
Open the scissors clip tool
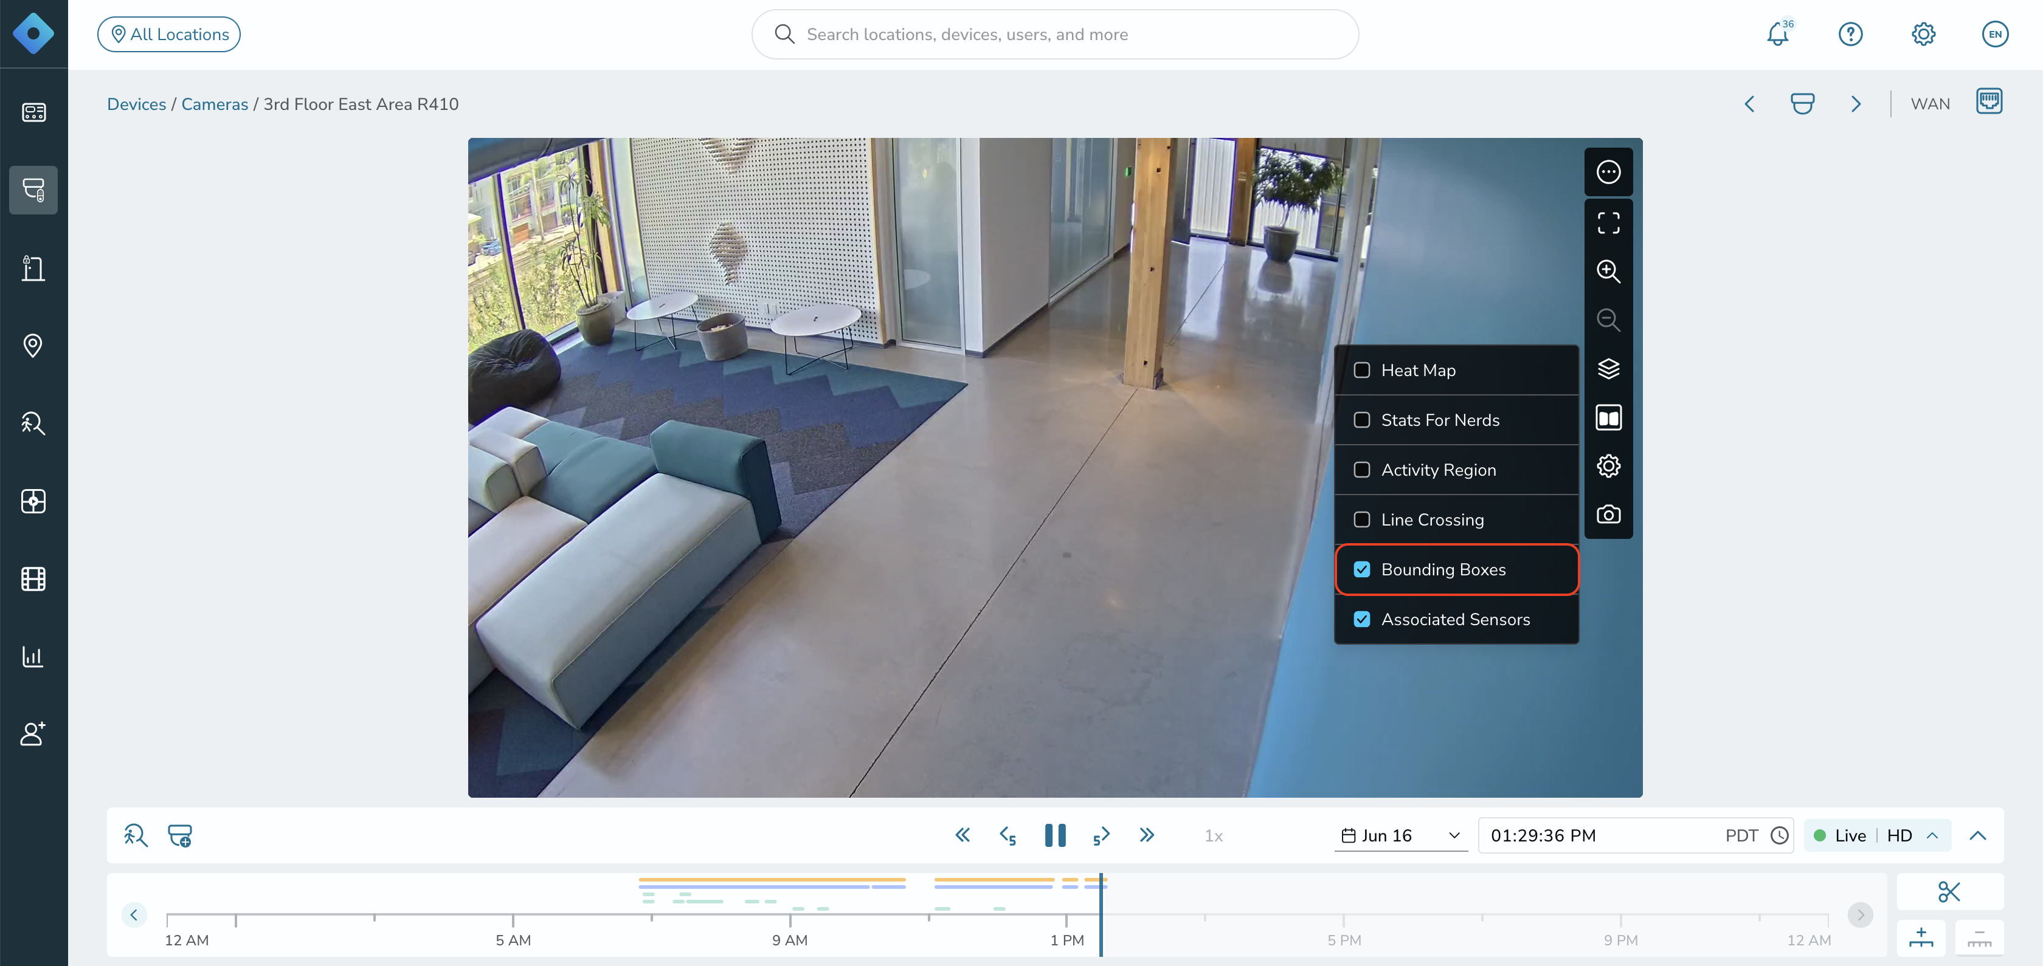pyautogui.click(x=1949, y=891)
